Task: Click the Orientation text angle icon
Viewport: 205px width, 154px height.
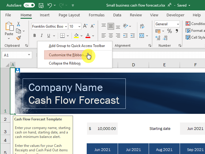Action: [x=125, y=26]
